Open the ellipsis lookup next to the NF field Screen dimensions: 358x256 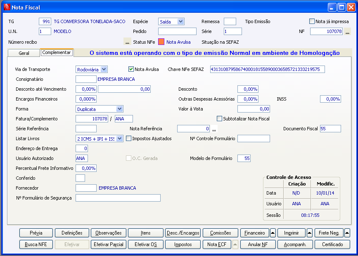coord(347,31)
